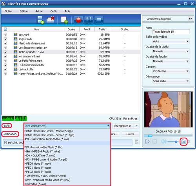The image size is (196, 186).
Task: Mute the preview with the speaker icon
Action: (x=164, y=142)
